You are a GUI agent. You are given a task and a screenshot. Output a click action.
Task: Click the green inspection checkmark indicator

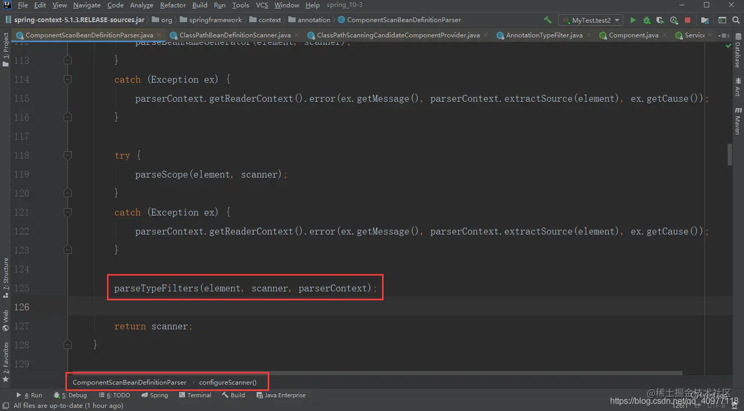729,46
